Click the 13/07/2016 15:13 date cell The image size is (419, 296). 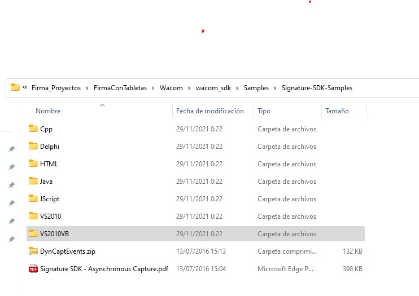(201, 251)
